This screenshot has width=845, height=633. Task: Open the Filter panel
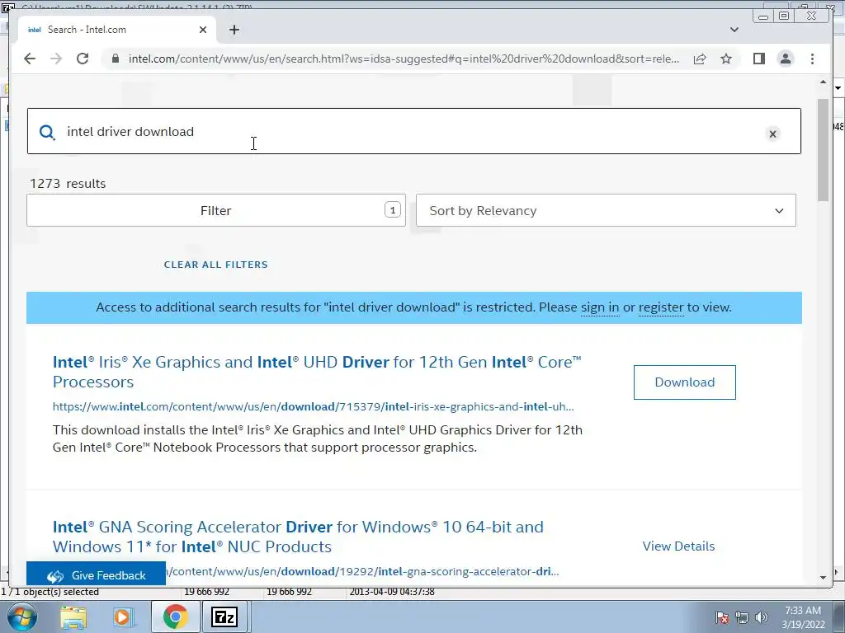[x=215, y=210]
